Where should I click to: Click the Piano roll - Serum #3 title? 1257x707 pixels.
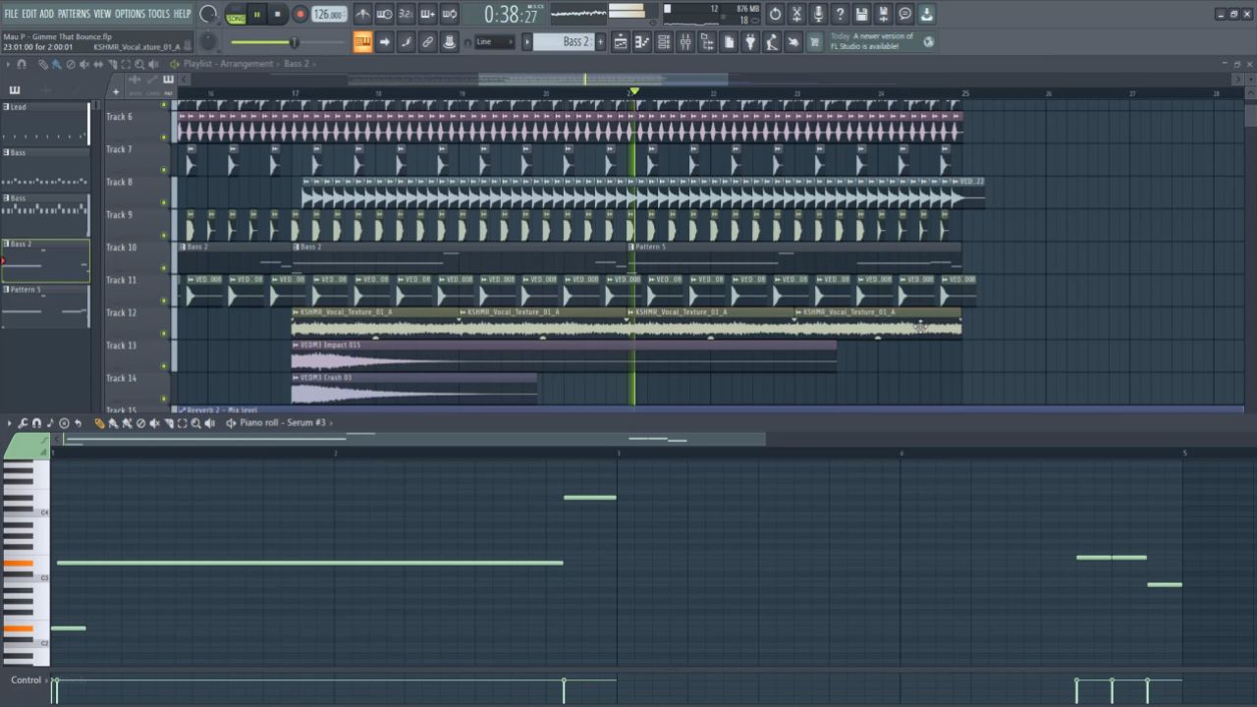pos(283,422)
